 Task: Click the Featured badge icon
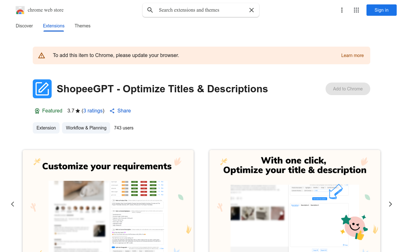click(x=37, y=111)
